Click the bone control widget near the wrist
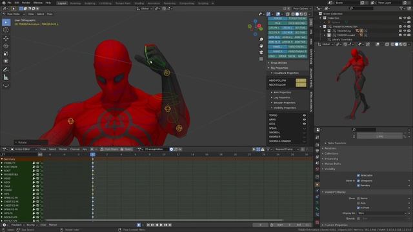 coord(166,73)
